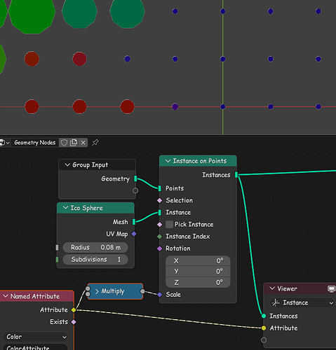The image size is (336, 350).
Task: Click the Instances output socket
Action: [x=236, y=175]
